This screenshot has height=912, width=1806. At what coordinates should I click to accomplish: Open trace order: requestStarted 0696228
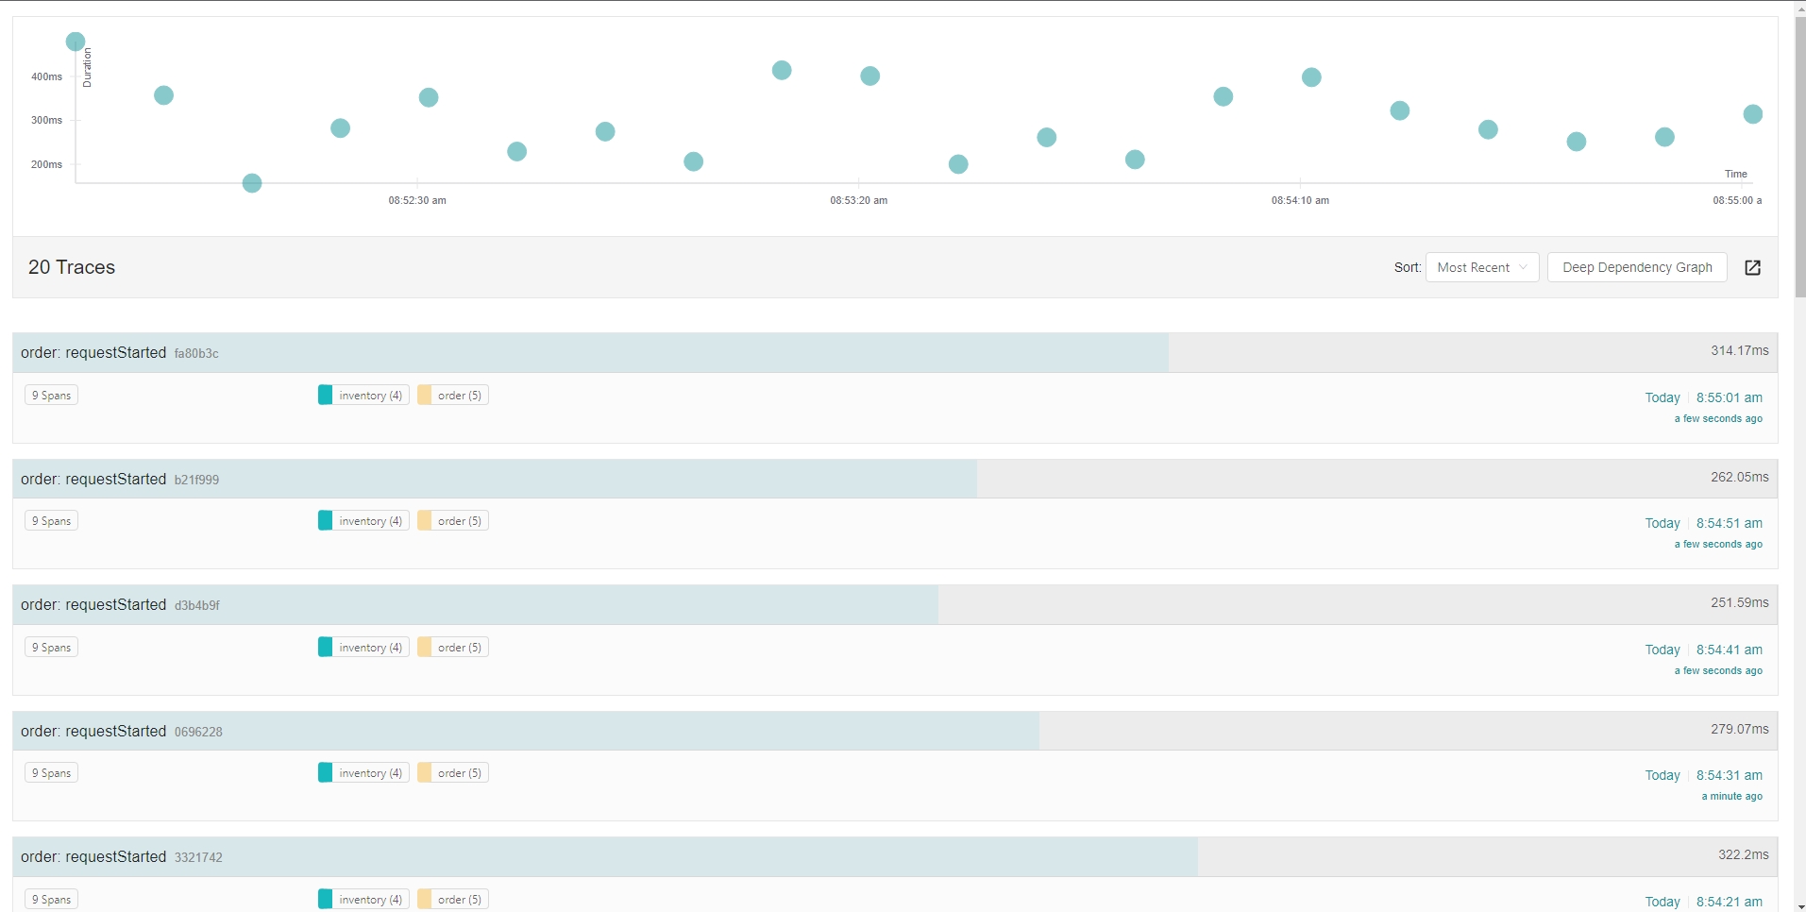[x=122, y=732]
